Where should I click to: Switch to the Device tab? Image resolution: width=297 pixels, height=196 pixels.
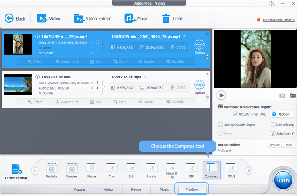[136, 189]
